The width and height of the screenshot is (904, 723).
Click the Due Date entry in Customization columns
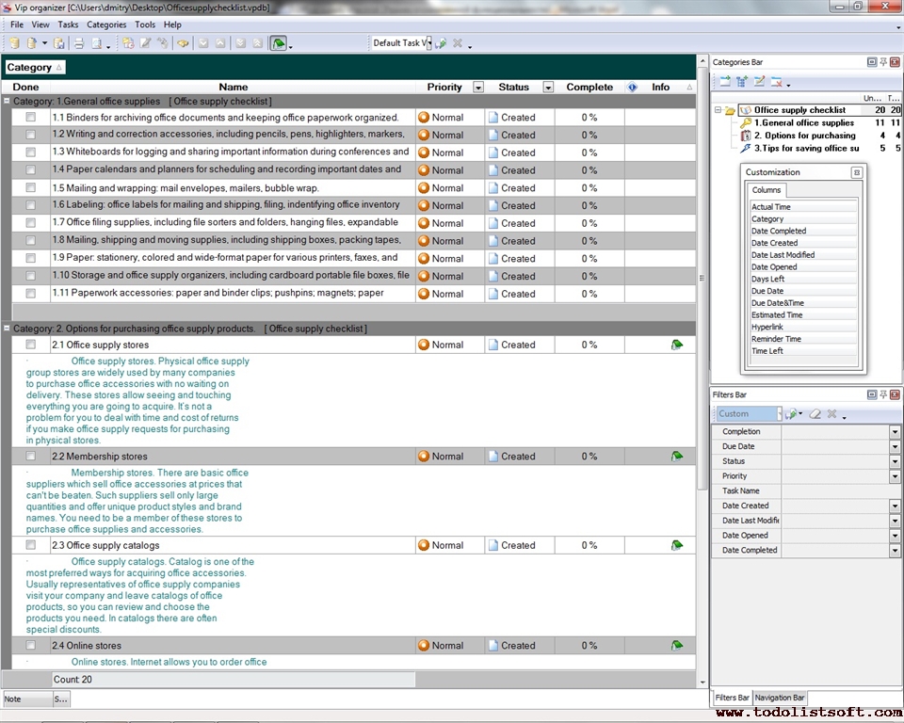click(x=803, y=291)
